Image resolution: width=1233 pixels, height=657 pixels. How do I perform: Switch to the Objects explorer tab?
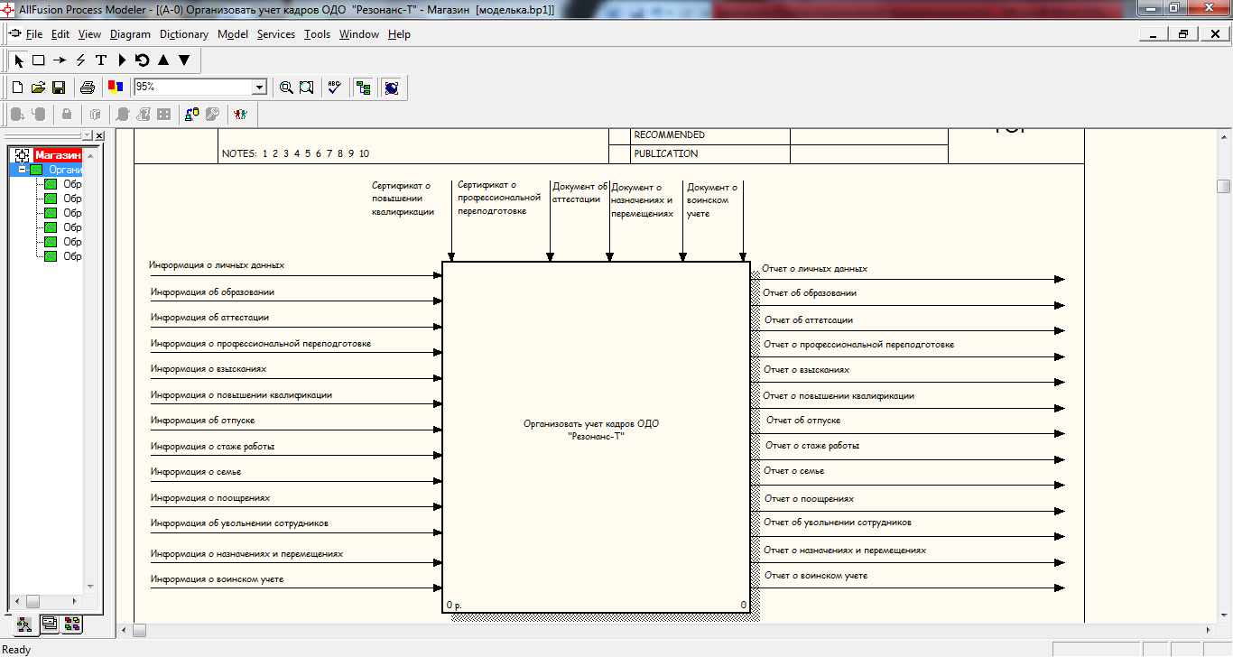point(72,623)
